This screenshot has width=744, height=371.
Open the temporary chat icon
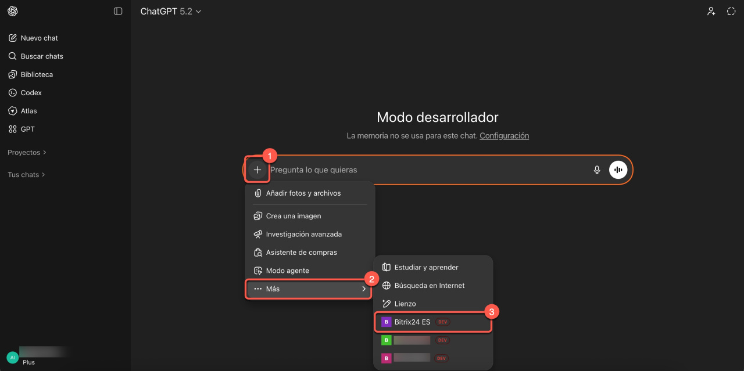pyautogui.click(x=731, y=11)
